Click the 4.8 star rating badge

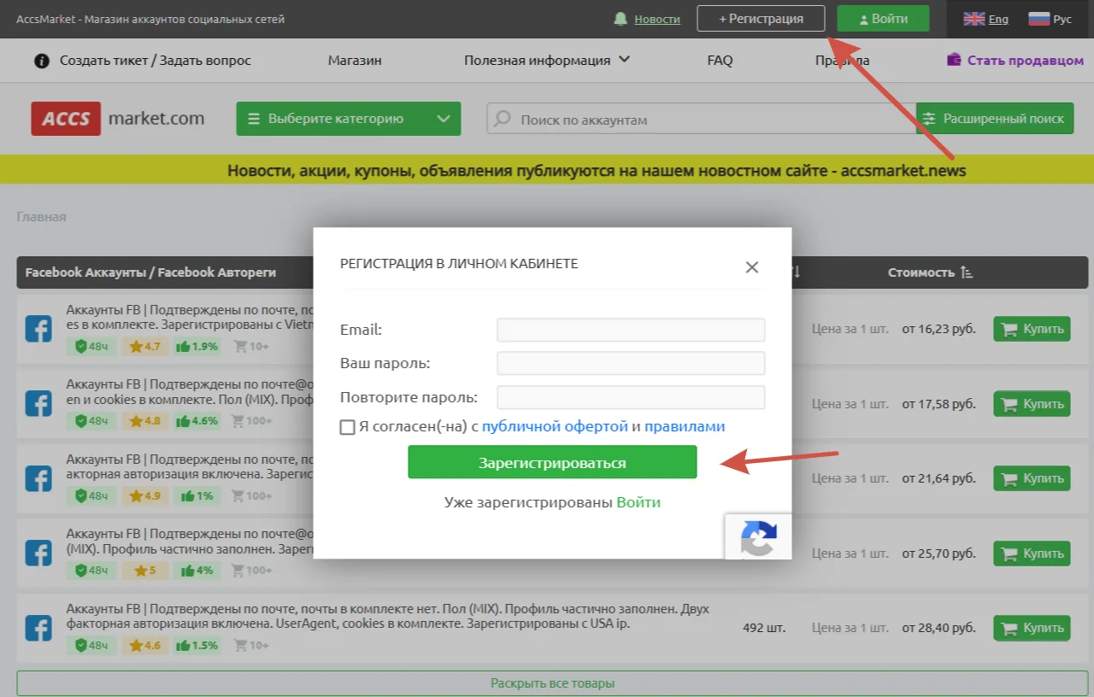tap(144, 420)
